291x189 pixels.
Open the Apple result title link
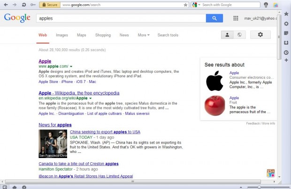pyautogui.click(x=45, y=61)
